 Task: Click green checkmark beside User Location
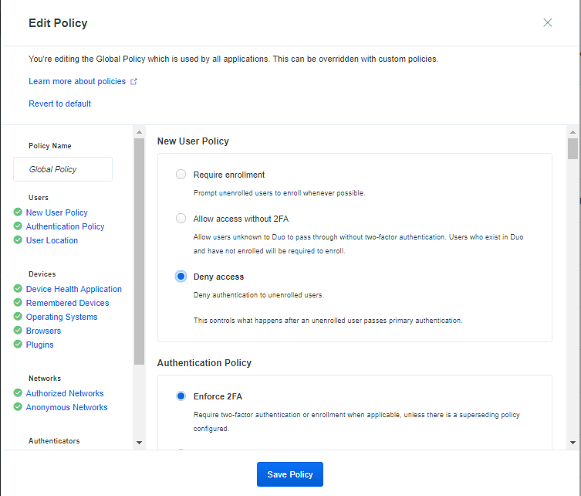(18, 240)
